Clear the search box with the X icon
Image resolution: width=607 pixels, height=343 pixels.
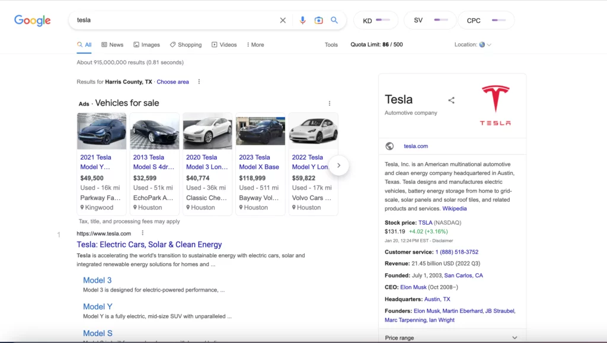coord(283,20)
